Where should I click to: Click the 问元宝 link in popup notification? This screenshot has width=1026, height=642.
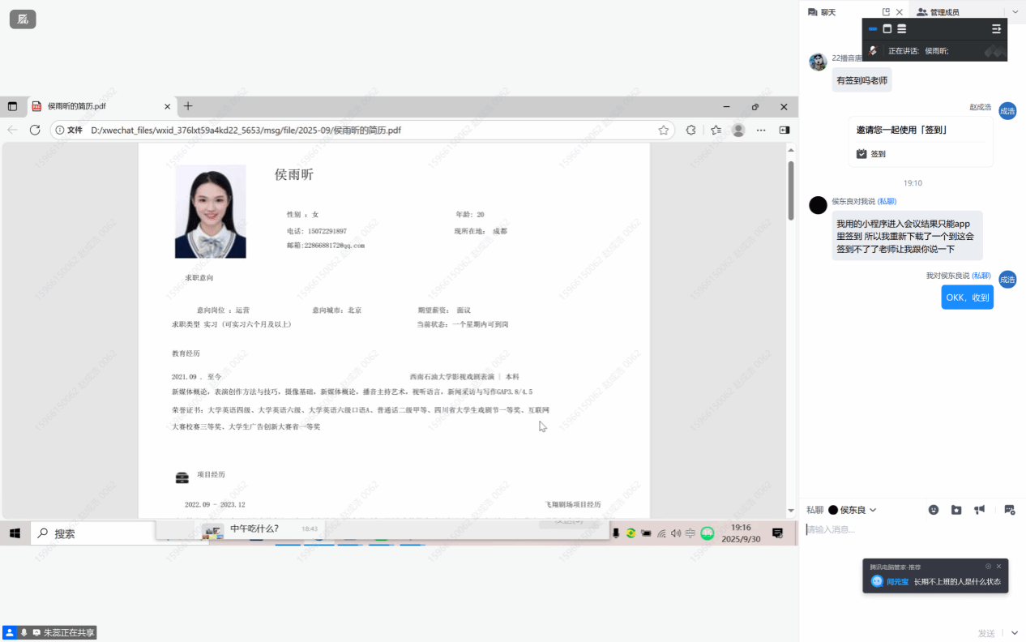[x=896, y=581]
